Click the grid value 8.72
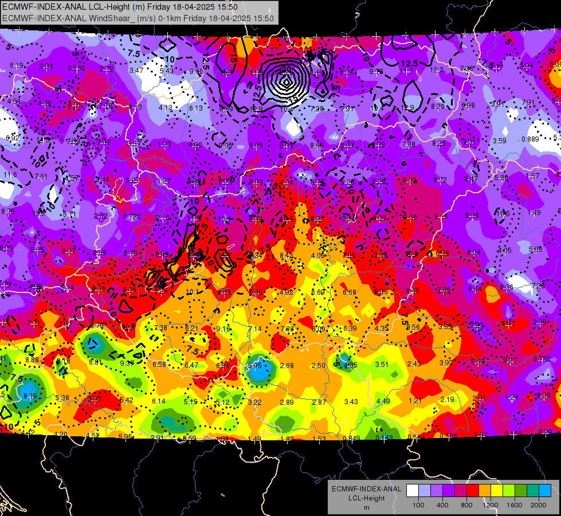The height and width of the screenshot is (516, 561). point(440,180)
